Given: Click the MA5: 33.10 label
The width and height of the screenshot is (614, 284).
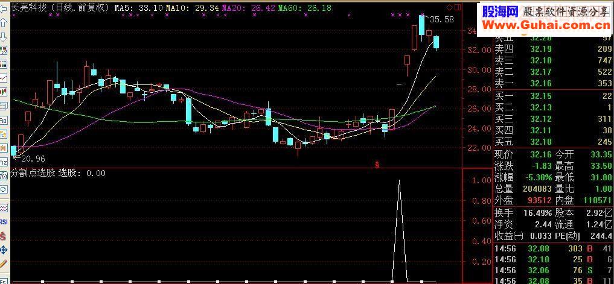Looking at the screenshot, I should (x=139, y=7).
